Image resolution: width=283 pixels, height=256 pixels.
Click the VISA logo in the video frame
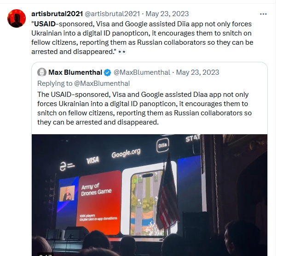point(92,160)
